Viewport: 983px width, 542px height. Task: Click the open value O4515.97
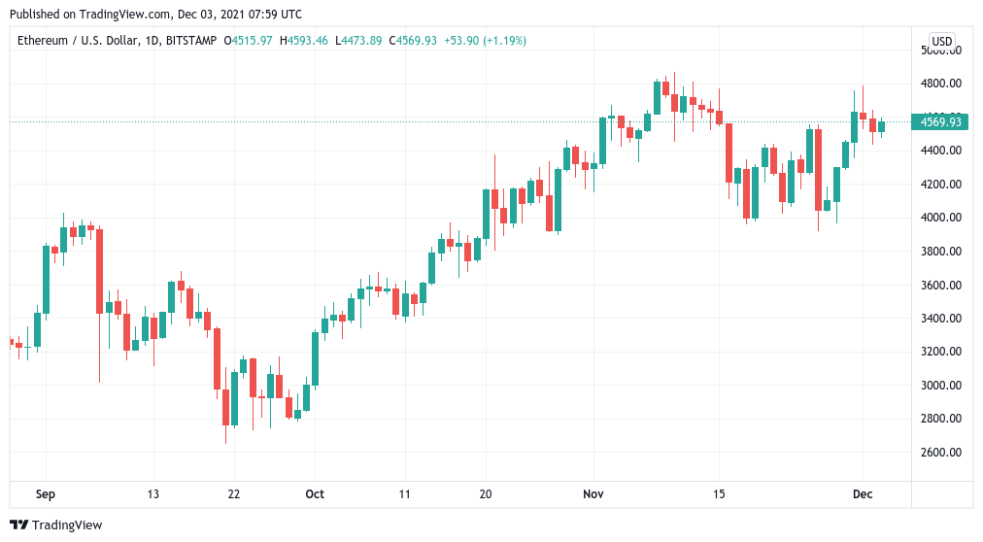pos(250,41)
